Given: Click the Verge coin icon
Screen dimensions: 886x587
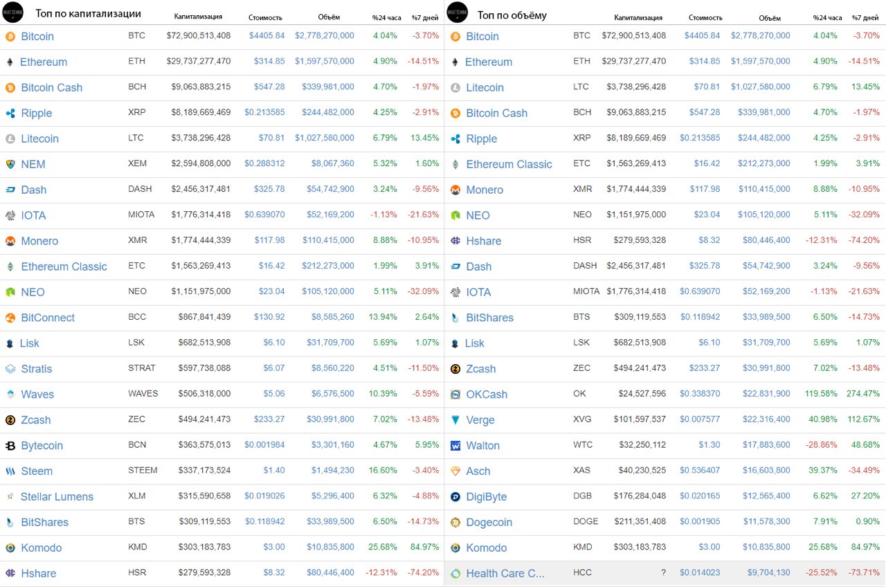Looking at the screenshot, I should (x=455, y=420).
